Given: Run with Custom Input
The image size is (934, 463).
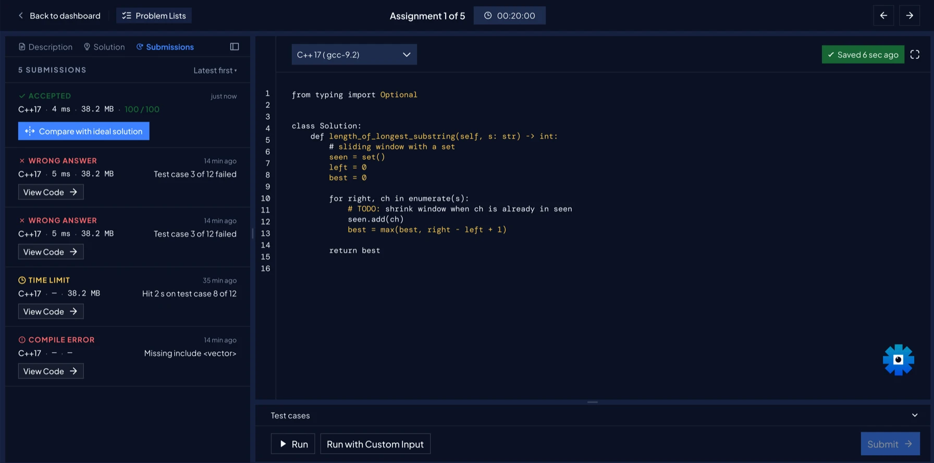Looking at the screenshot, I should click(375, 444).
